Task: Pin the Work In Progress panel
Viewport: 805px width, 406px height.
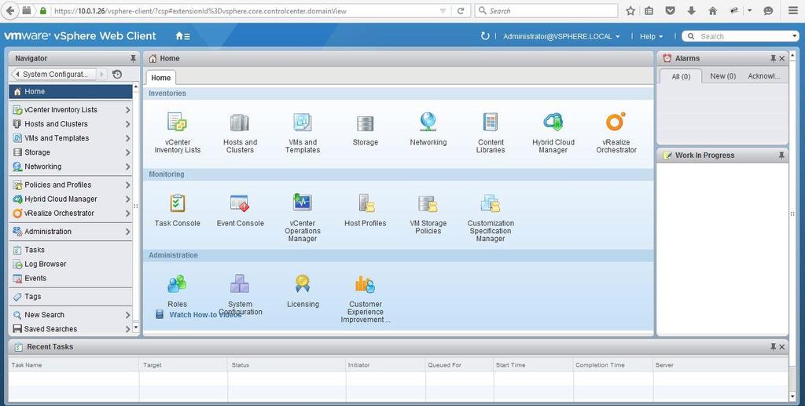Action: [x=781, y=155]
